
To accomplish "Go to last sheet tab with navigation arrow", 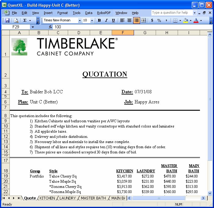I will coord(19,198).
